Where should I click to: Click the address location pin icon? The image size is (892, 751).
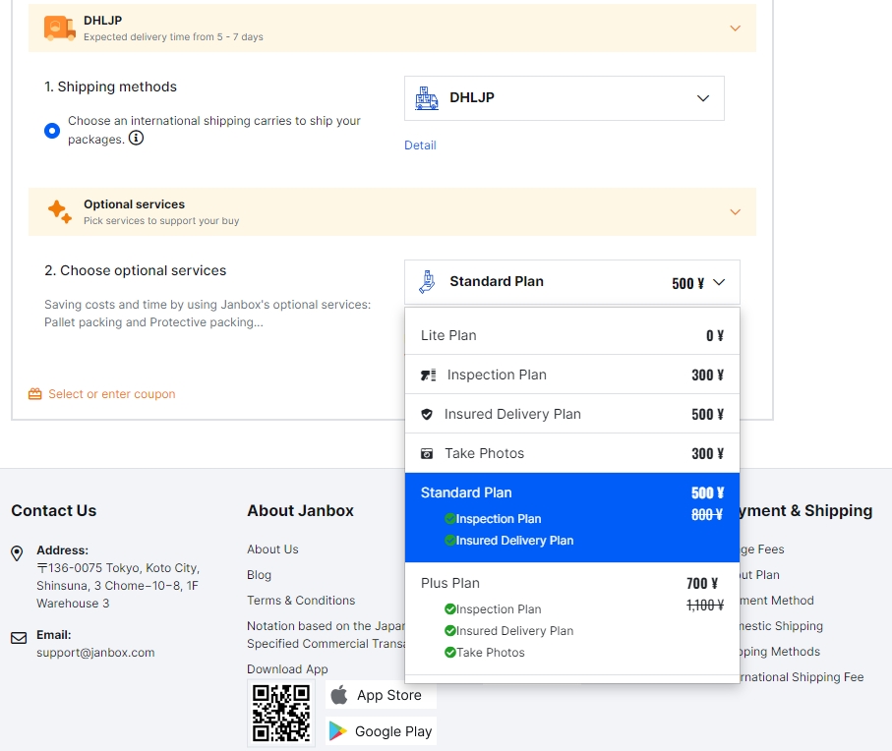(x=18, y=554)
